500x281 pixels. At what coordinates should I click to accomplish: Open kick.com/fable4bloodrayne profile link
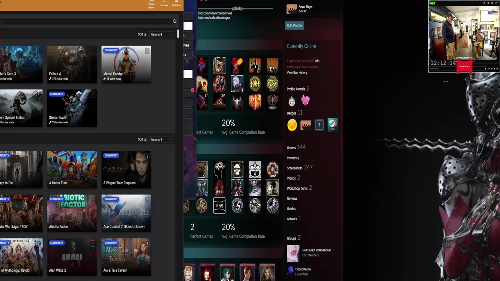(x=214, y=18)
